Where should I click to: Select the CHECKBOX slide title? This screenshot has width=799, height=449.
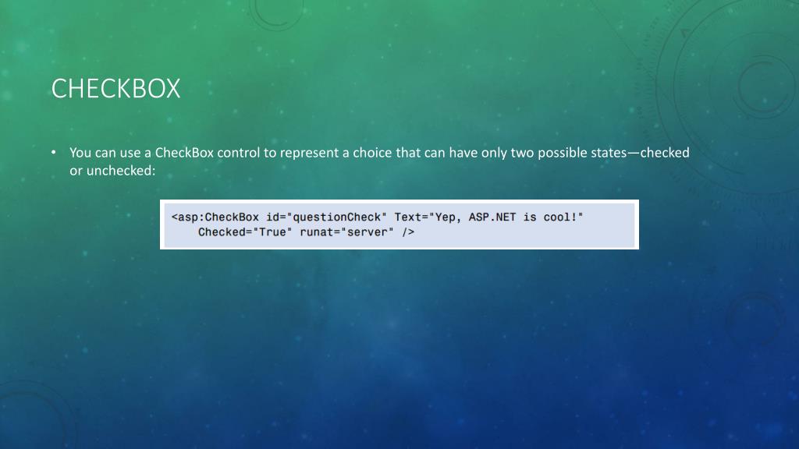[x=115, y=89]
